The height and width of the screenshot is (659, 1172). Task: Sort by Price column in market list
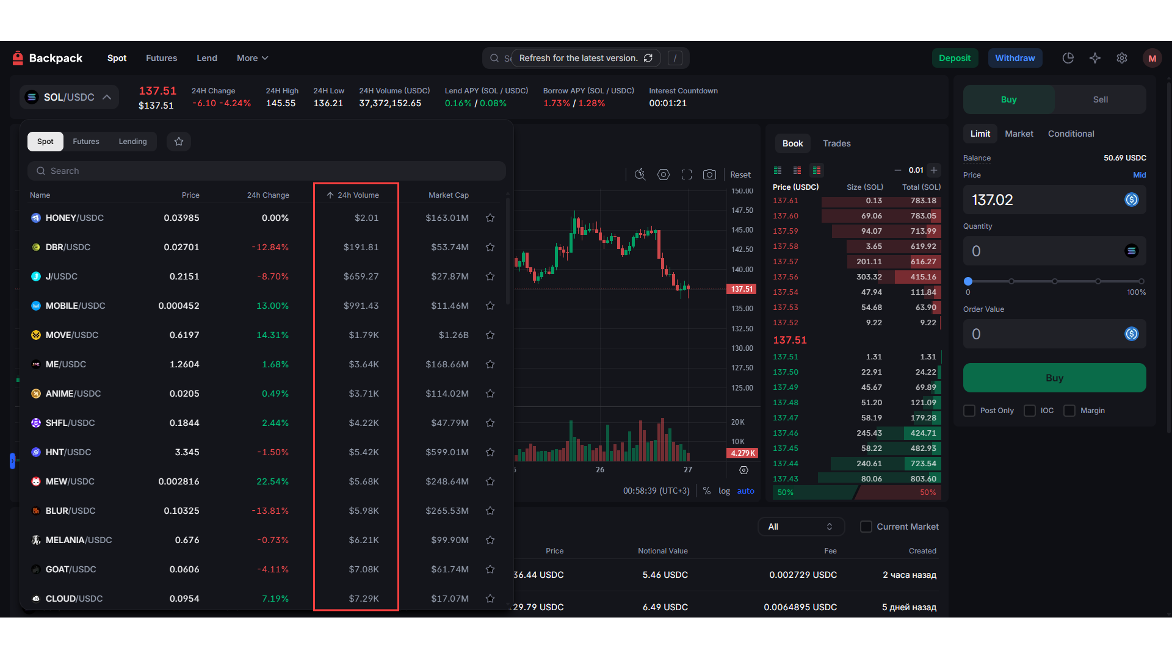190,195
